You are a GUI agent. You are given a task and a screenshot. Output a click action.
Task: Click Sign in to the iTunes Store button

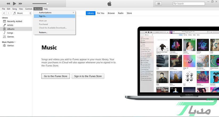(x=88, y=76)
